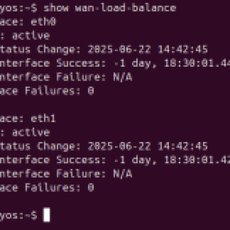Click the bottom shell prompt '$' sign

click(34, 215)
